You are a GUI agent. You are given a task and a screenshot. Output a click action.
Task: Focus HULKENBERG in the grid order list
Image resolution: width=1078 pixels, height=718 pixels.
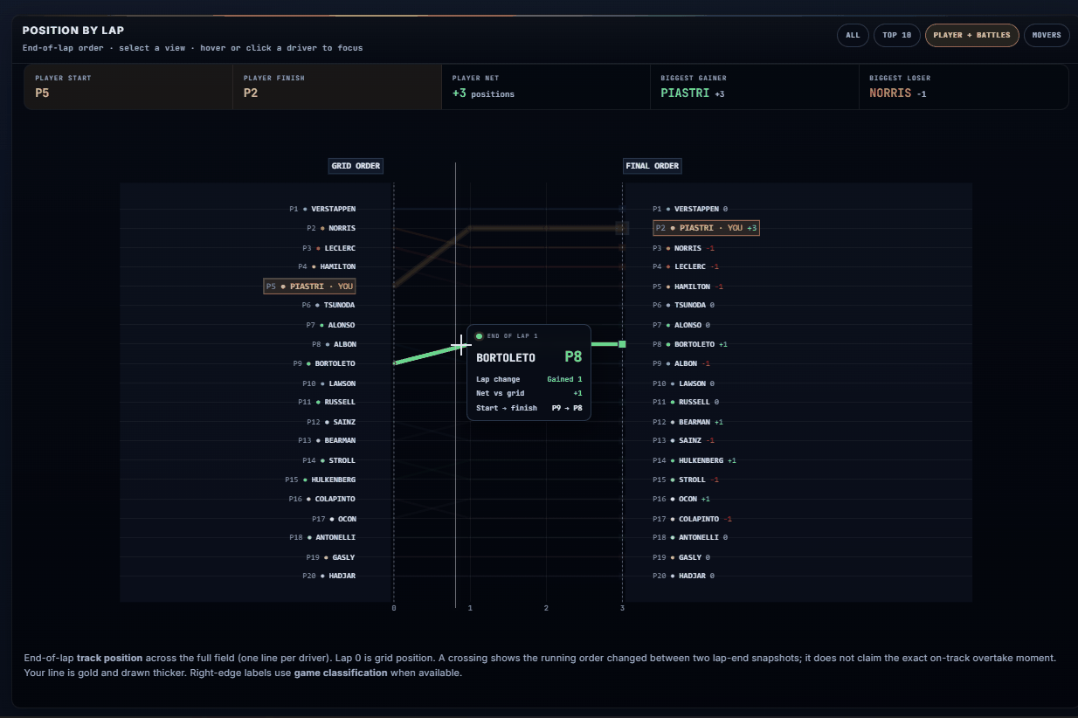point(320,480)
